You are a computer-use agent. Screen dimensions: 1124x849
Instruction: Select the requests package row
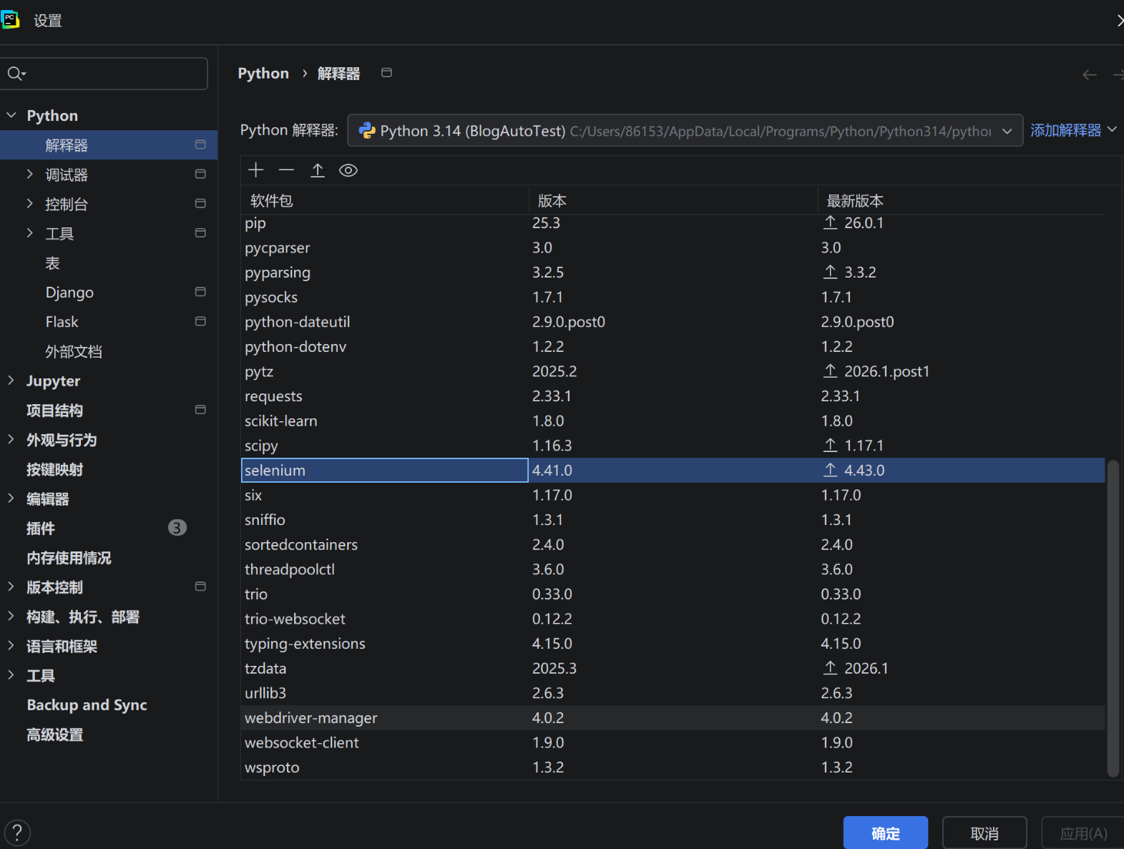pyautogui.click(x=673, y=396)
